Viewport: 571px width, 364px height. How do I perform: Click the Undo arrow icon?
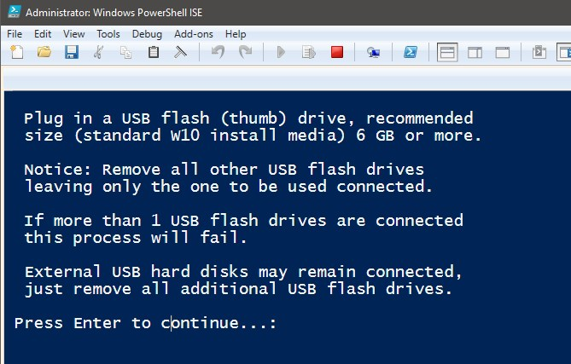pos(218,52)
